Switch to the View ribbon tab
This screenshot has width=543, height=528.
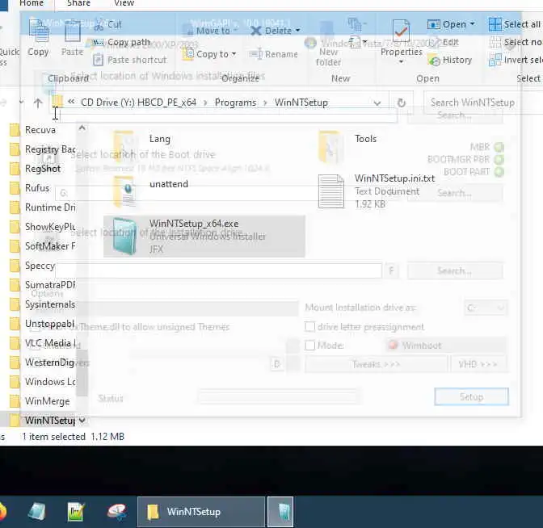[x=124, y=3]
